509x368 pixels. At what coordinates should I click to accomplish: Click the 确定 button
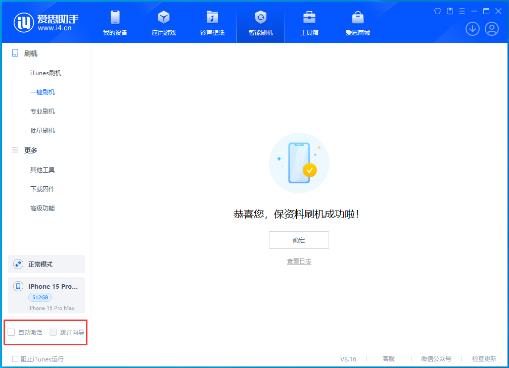click(x=299, y=240)
